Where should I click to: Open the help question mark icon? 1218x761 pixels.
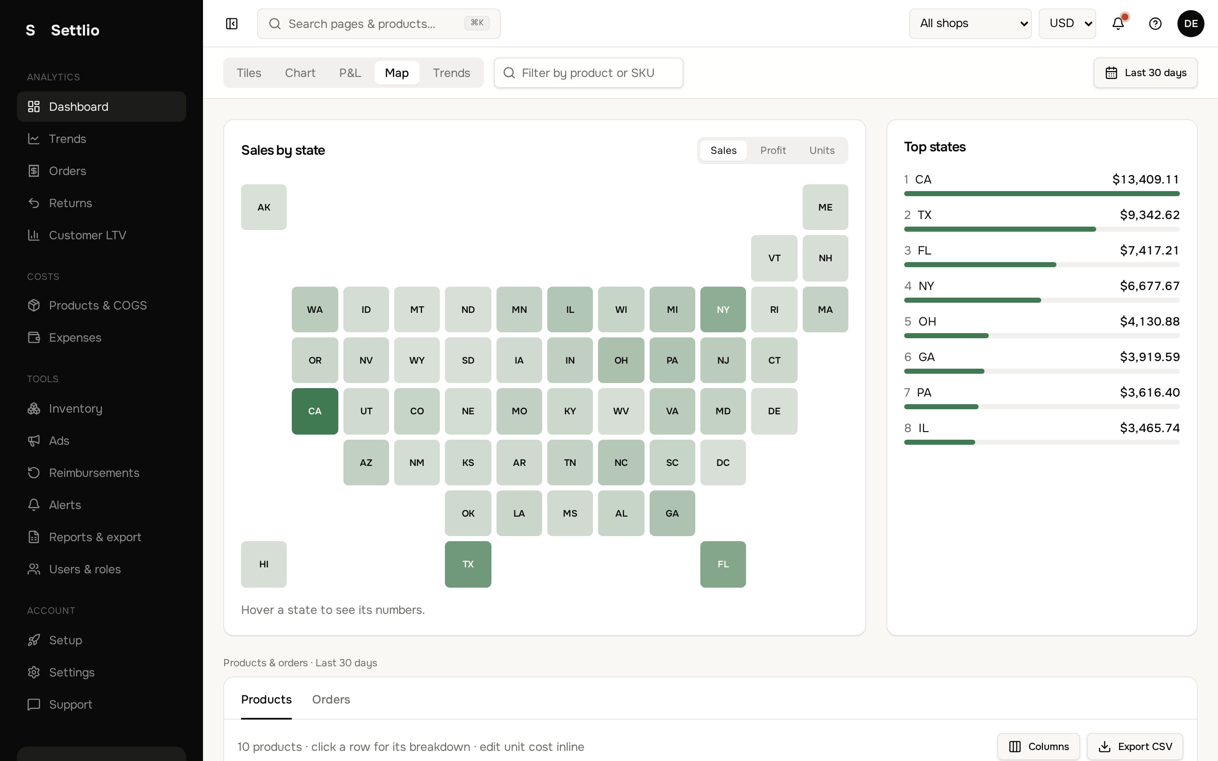1155,24
